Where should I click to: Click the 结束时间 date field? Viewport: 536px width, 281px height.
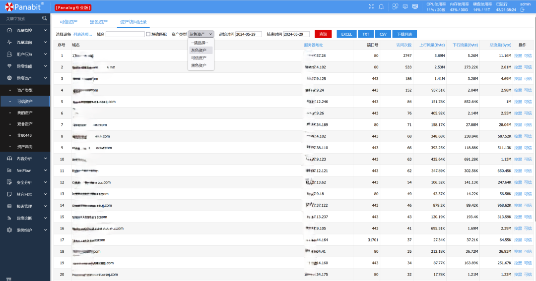296,34
